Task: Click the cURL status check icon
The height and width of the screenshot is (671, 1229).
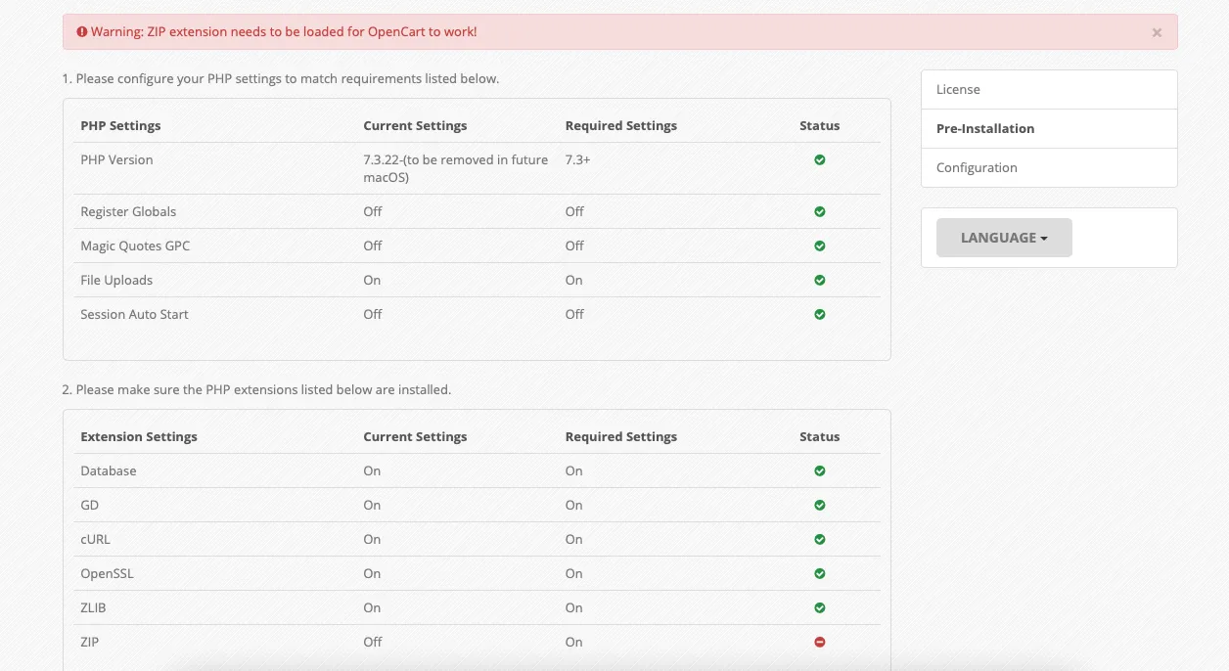Action: click(820, 539)
